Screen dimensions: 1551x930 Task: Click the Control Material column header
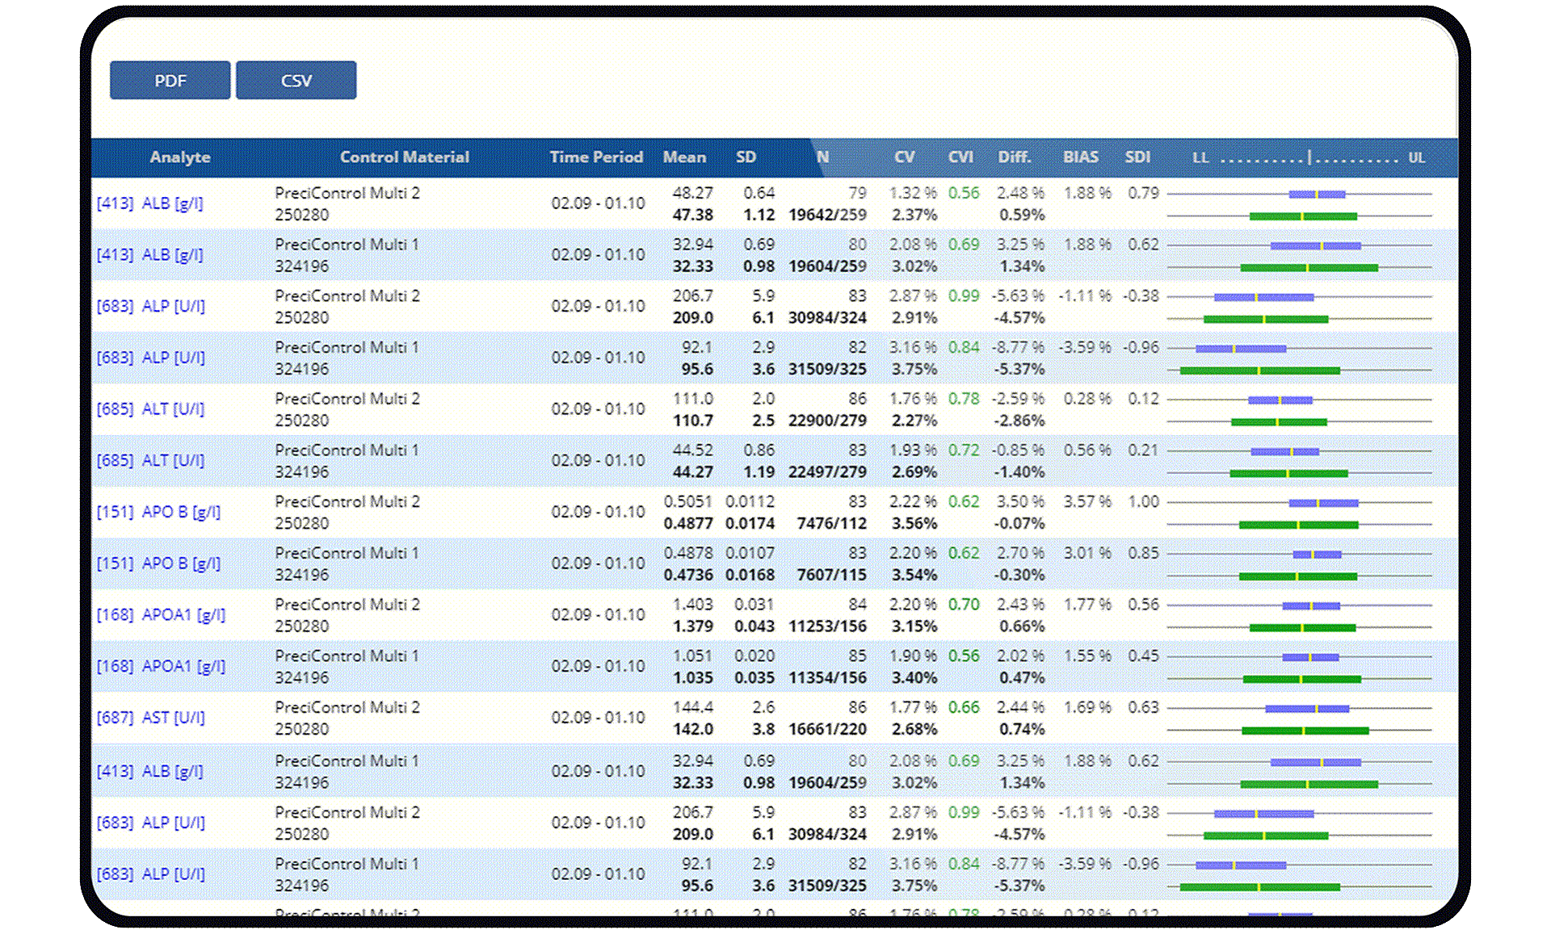coord(406,157)
